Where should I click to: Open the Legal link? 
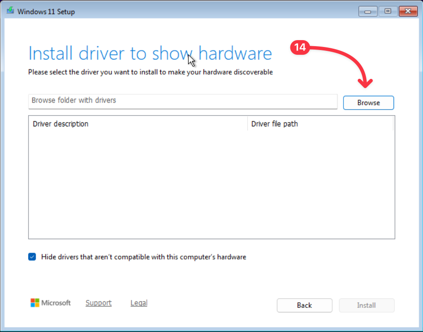(x=139, y=303)
